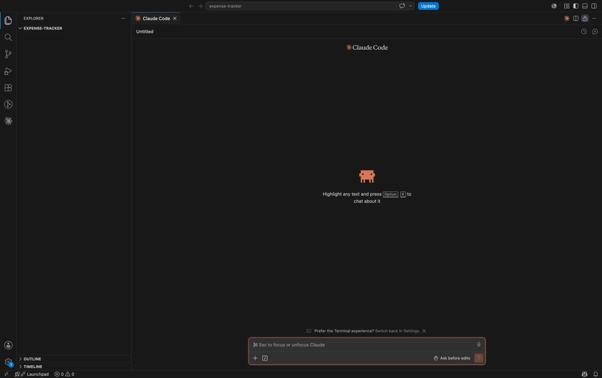
Task: Go forward with the right arrow
Action: pos(200,6)
